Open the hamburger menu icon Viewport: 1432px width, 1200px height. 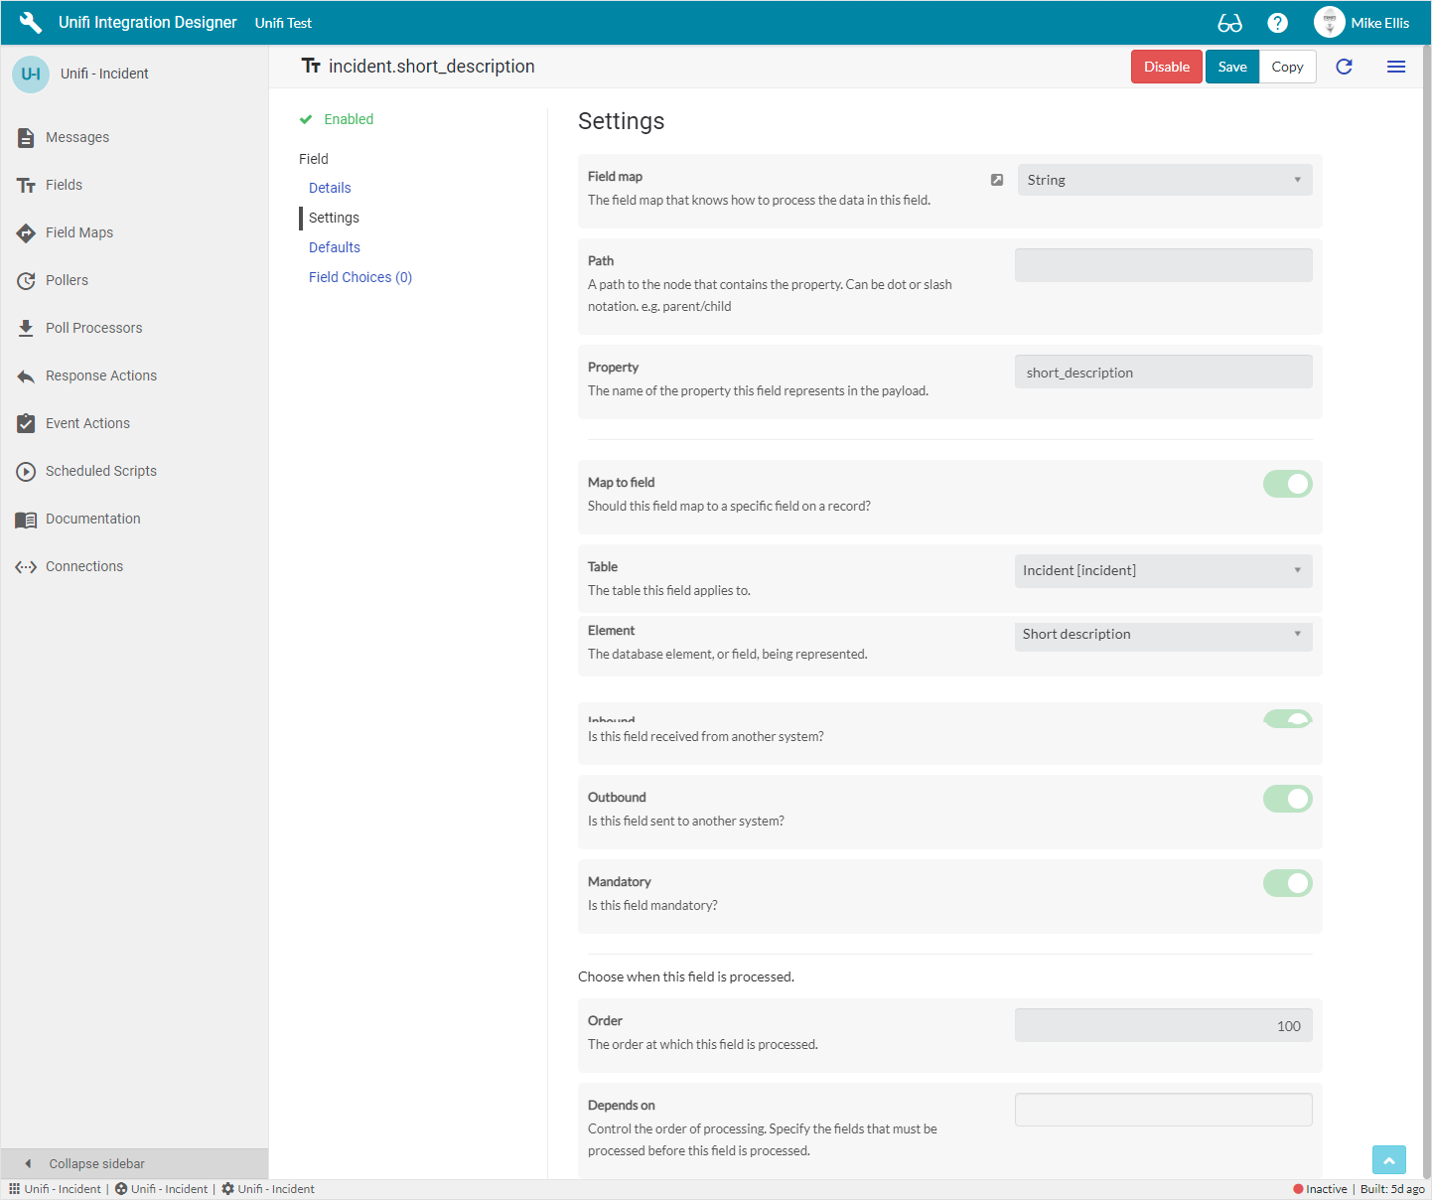pyautogui.click(x=1395, y=67)
